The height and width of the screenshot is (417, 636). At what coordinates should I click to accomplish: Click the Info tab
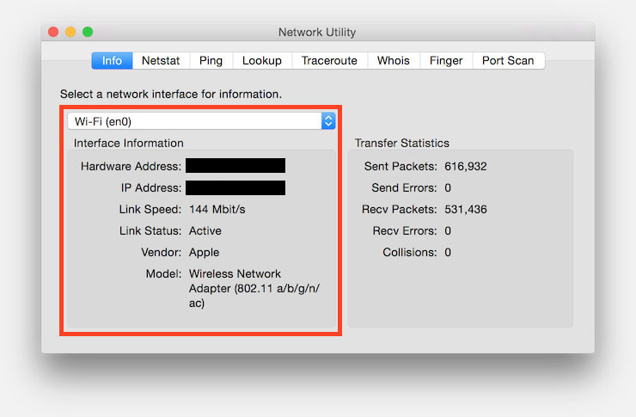coord(113,60)
